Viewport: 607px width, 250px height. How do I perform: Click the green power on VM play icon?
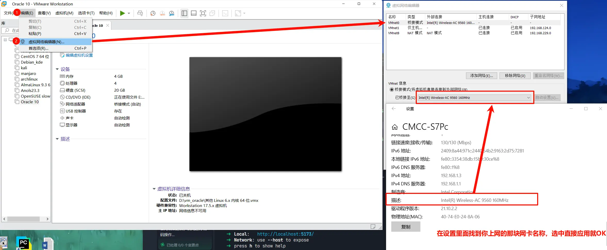122,13
